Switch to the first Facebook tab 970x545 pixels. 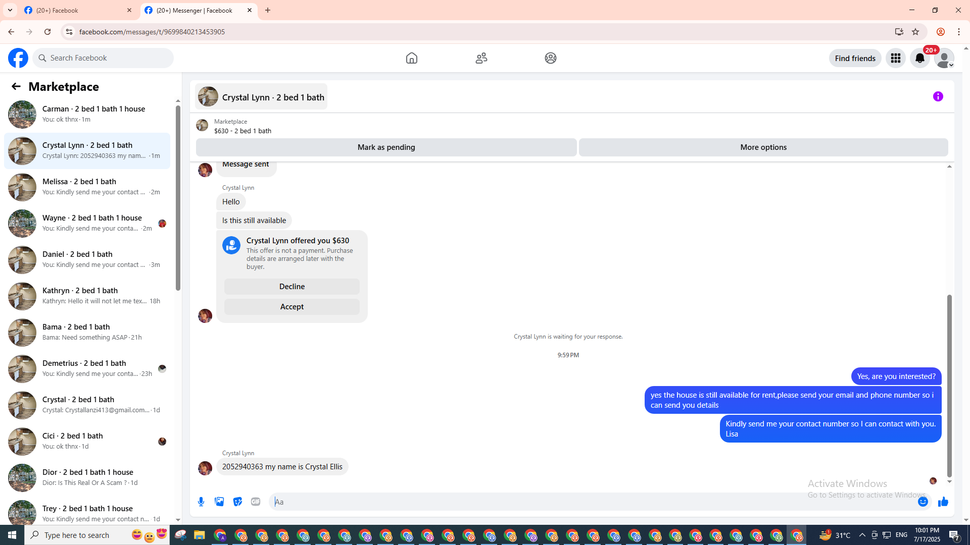[x=79, y=10]
